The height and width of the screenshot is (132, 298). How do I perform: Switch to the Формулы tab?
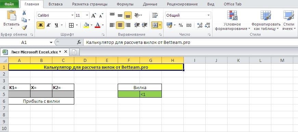(x=125, y=4)
